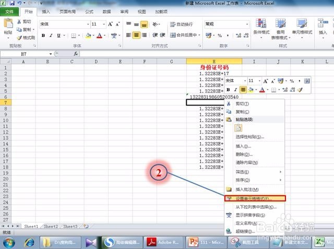Expand Filter (筛选) submenu in context menu

[255, 172]
